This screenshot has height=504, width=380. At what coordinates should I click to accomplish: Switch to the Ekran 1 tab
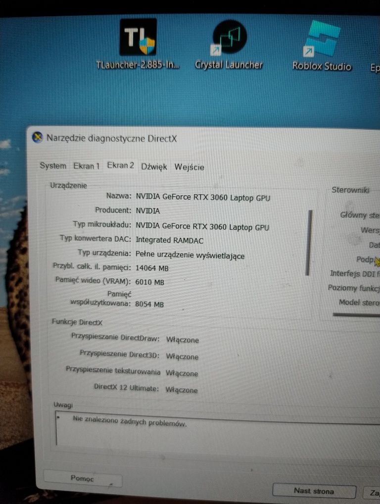[x=87, y=166]
